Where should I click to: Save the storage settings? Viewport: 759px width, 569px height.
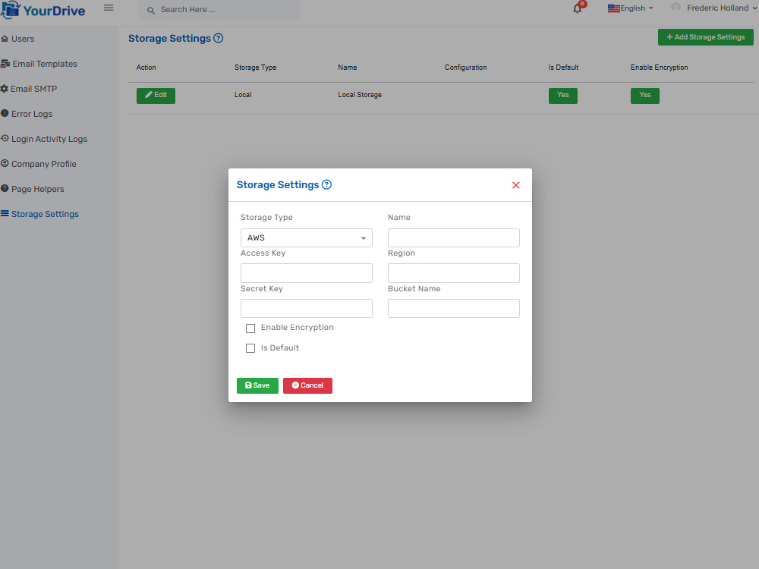pos(257,385)
